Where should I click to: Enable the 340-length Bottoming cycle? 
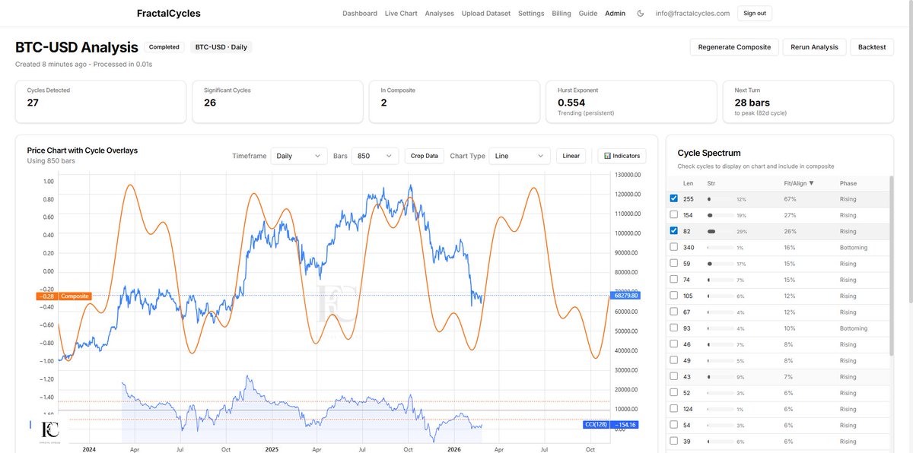[x=673, y=246]
